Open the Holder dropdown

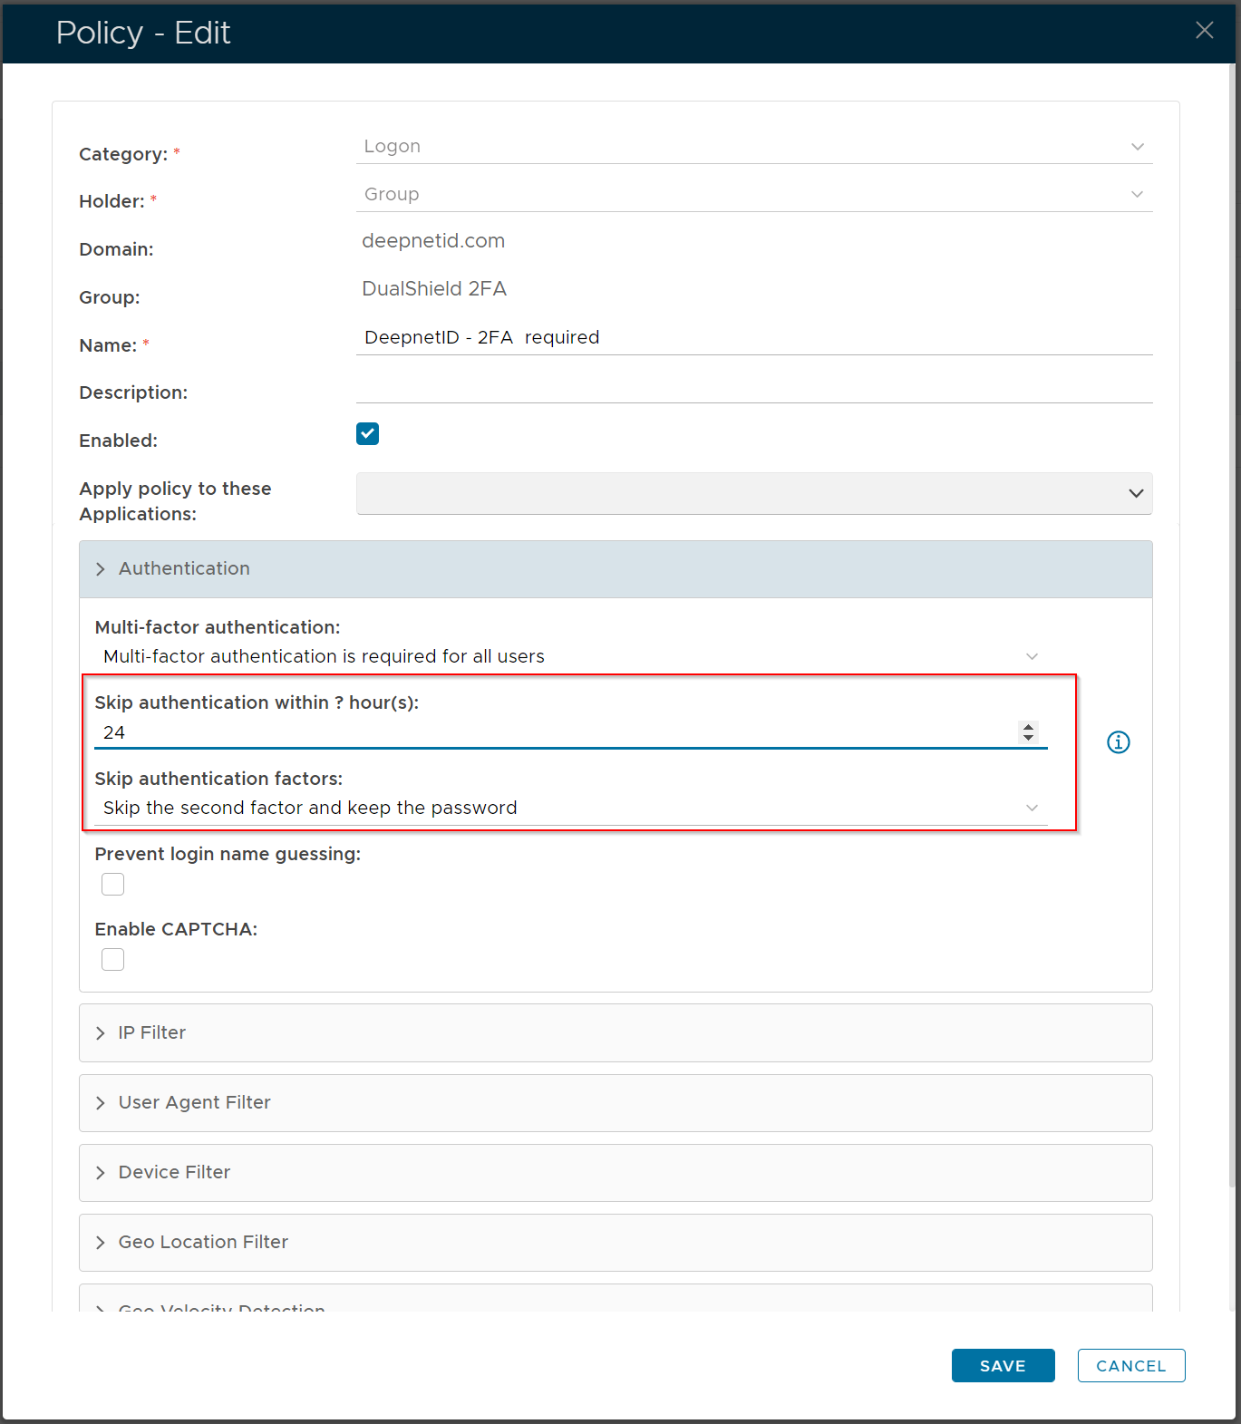[x=753, y=195]
